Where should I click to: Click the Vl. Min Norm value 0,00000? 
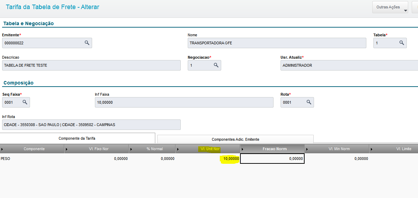361,159
